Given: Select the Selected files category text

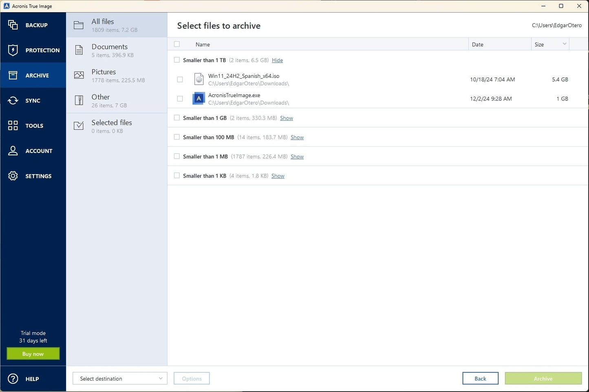Looking at the screenshot, I should click(112, 122).
